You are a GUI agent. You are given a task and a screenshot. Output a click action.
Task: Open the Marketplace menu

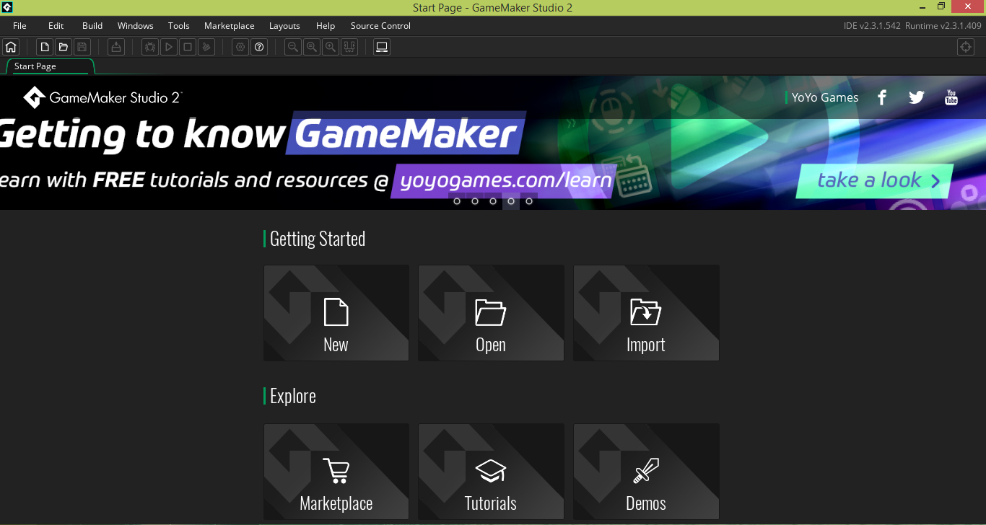[x=230, y=26]
